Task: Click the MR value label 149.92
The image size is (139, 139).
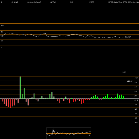Action: [130, 81]
